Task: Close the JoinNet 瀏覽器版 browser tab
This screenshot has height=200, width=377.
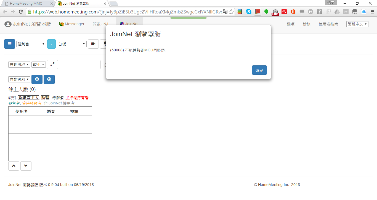Action: point(105,4)
